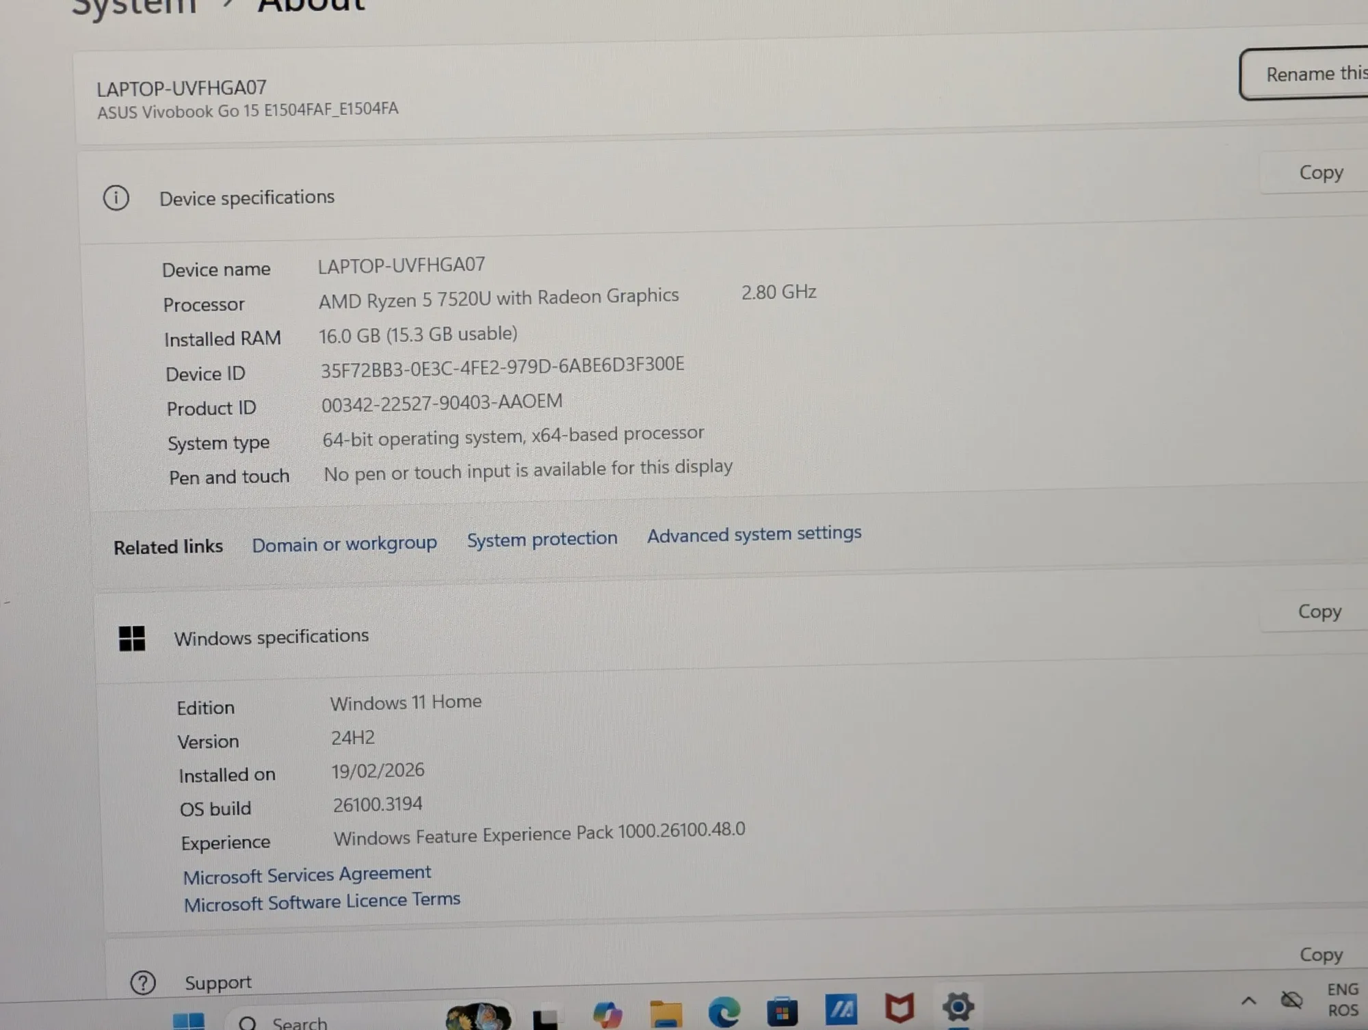Open Microsoft Edge from the taskbar
1368x1030 pixels.
tap(724, 1012)
